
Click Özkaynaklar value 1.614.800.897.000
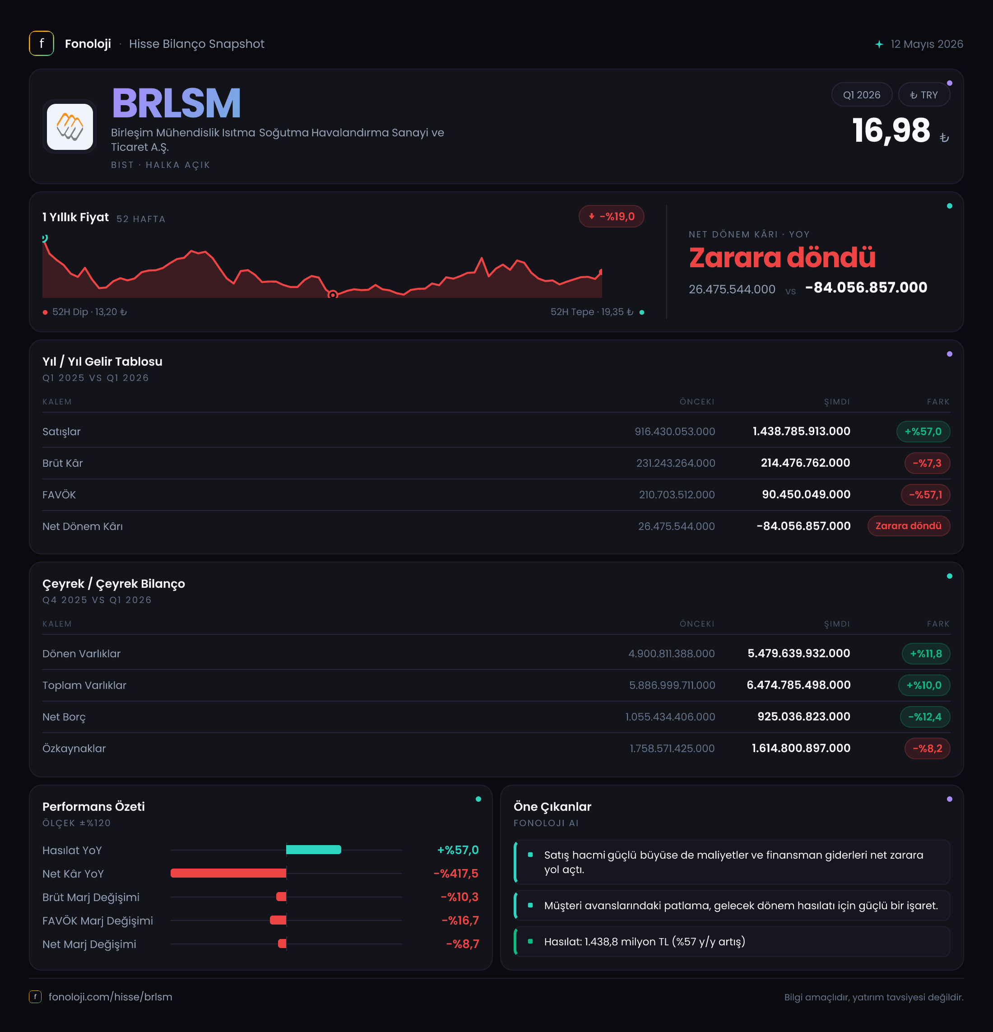click(801, 748)
